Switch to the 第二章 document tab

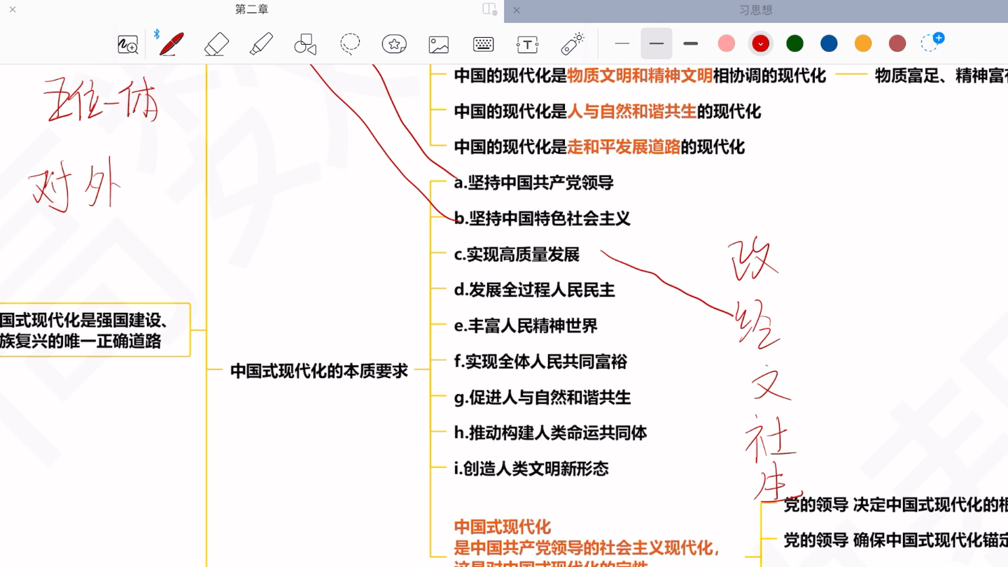pyautogui.click(x=252, y=9)
